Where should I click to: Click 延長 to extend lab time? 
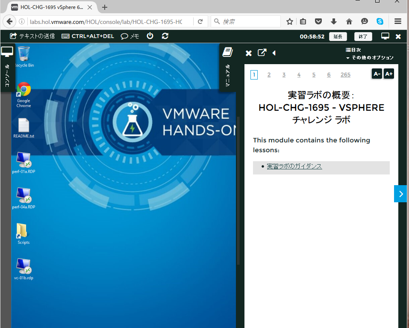(338, 36)
